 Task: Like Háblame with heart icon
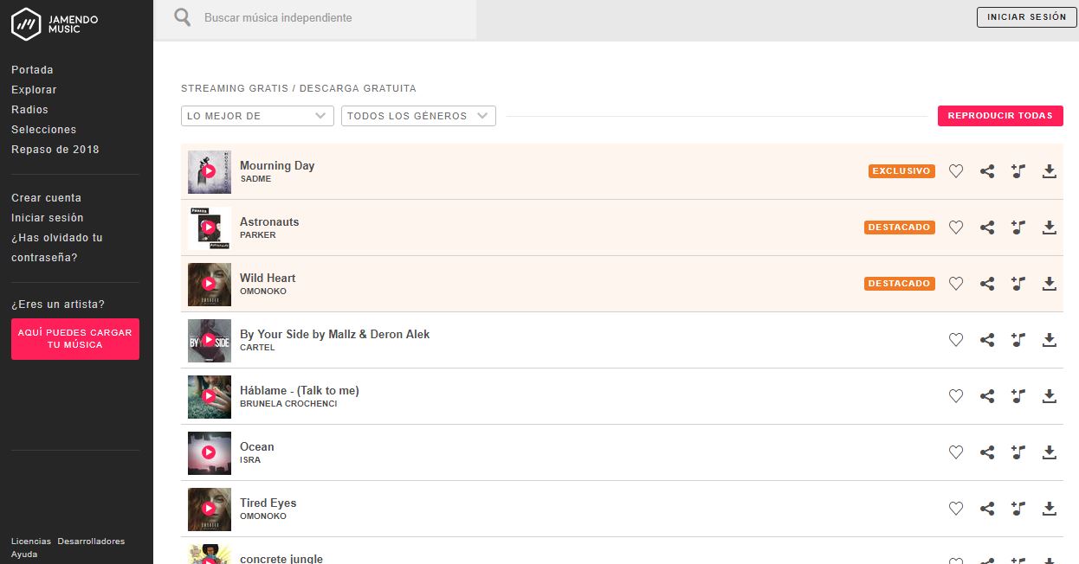pyautogui.click(x=956, y=396)
